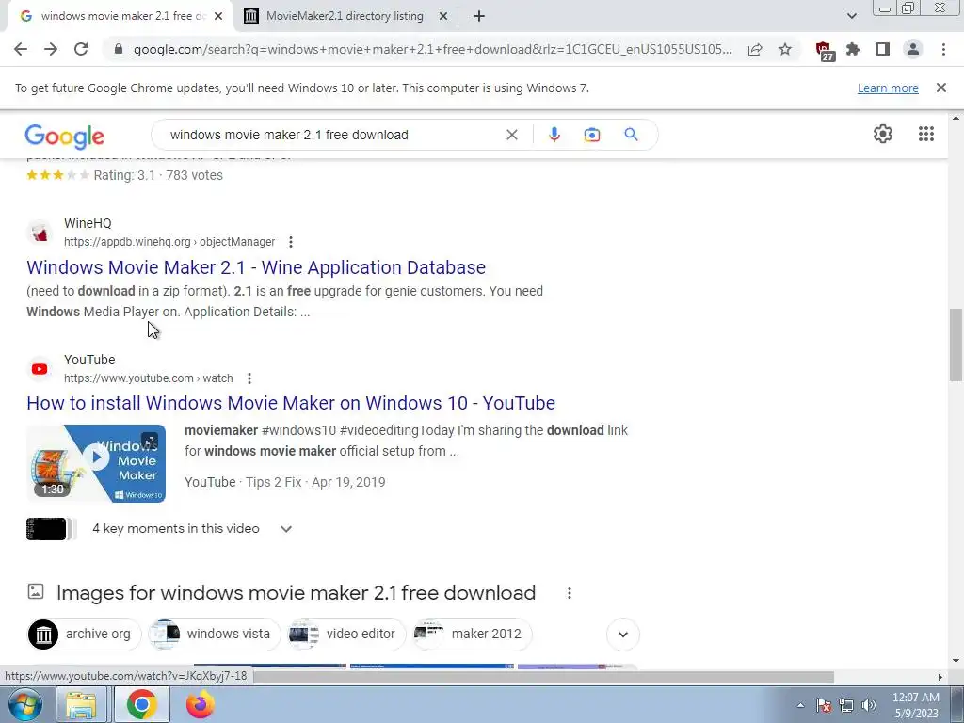964x723 pixels.
Task: Click the browser address bar URL
Action: (x=433, y=49)
